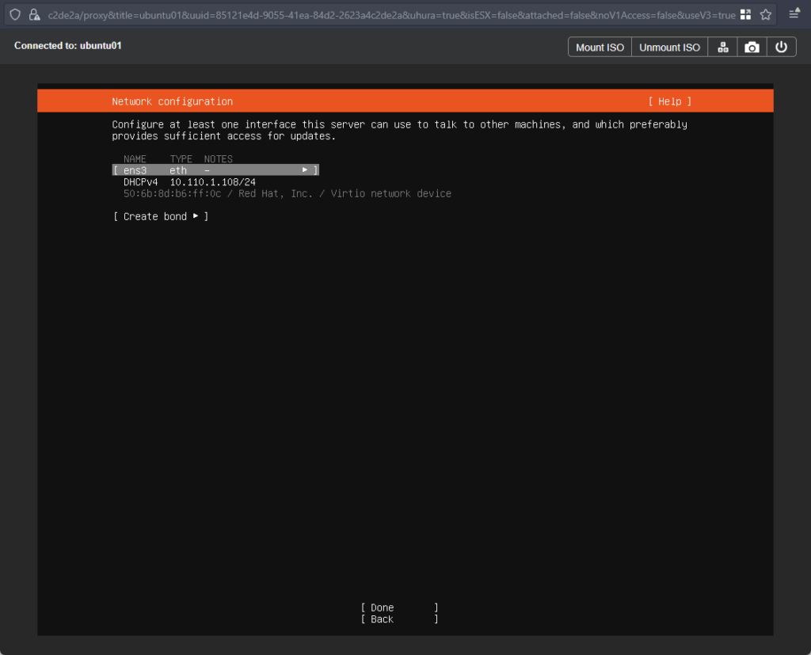Viewport: 811px width, 655px height.
Task: Take a console screenshot with camera icon
Action: point(752,47)
